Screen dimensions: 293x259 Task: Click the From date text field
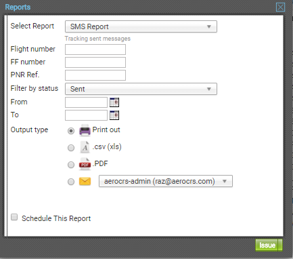tap(86, 102)
